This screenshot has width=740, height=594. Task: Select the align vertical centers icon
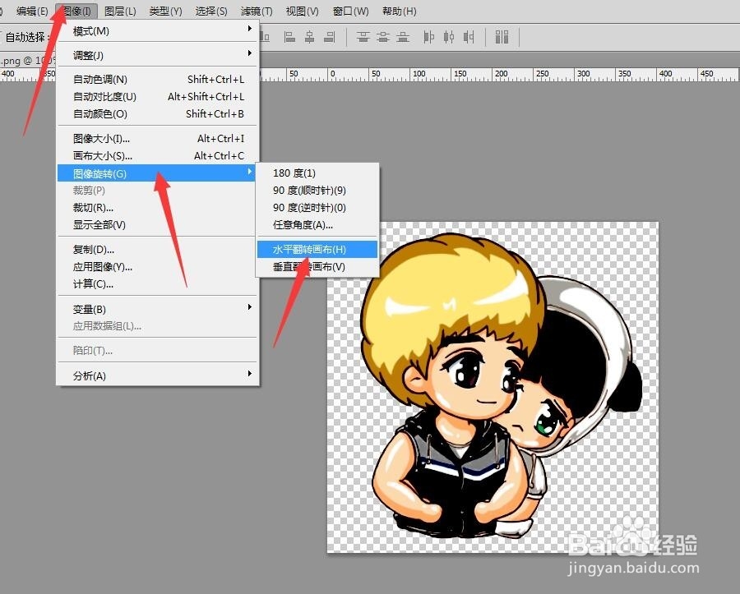coord(384,37)
